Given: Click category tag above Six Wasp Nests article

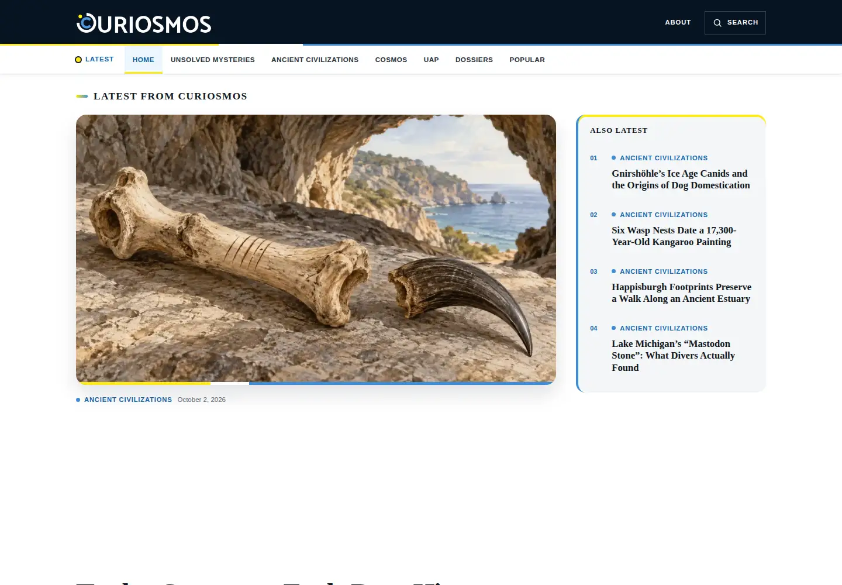Looking at the screenshot, I should point(664,215).
